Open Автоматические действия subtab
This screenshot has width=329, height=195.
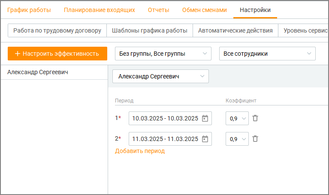[235, 30]
